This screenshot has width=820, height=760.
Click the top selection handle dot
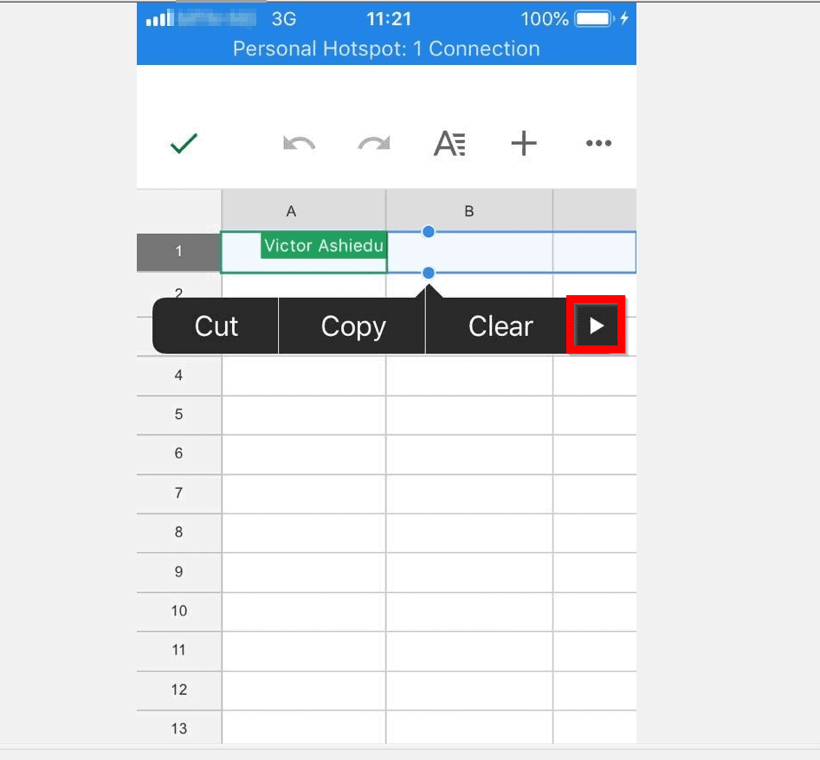point(429,232)
